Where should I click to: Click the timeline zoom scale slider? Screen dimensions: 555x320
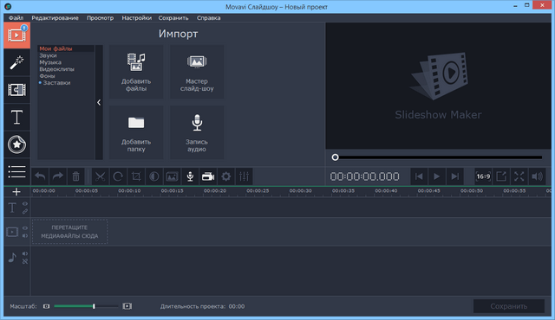pyautogui.click(x=87, y=306)
